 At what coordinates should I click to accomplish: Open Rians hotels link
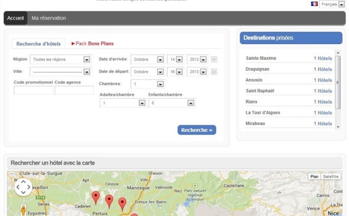pyautogui.click(x=323, y=102)
